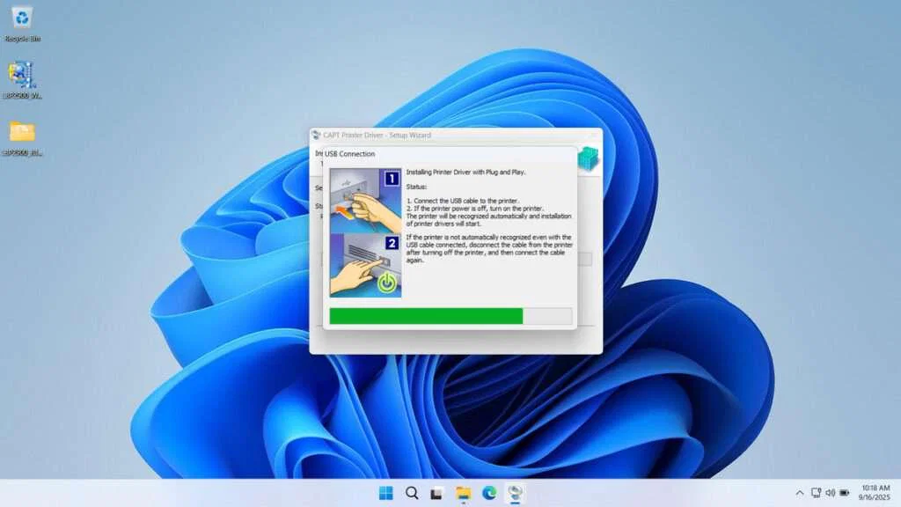901x507 pixels.
Task: Click the battery icon in the system tray
Action: point(843,493)
